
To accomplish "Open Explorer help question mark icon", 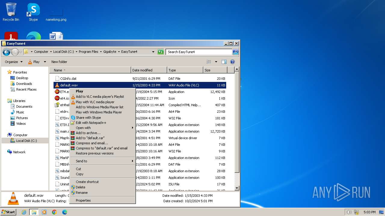I will click(233, 62).
